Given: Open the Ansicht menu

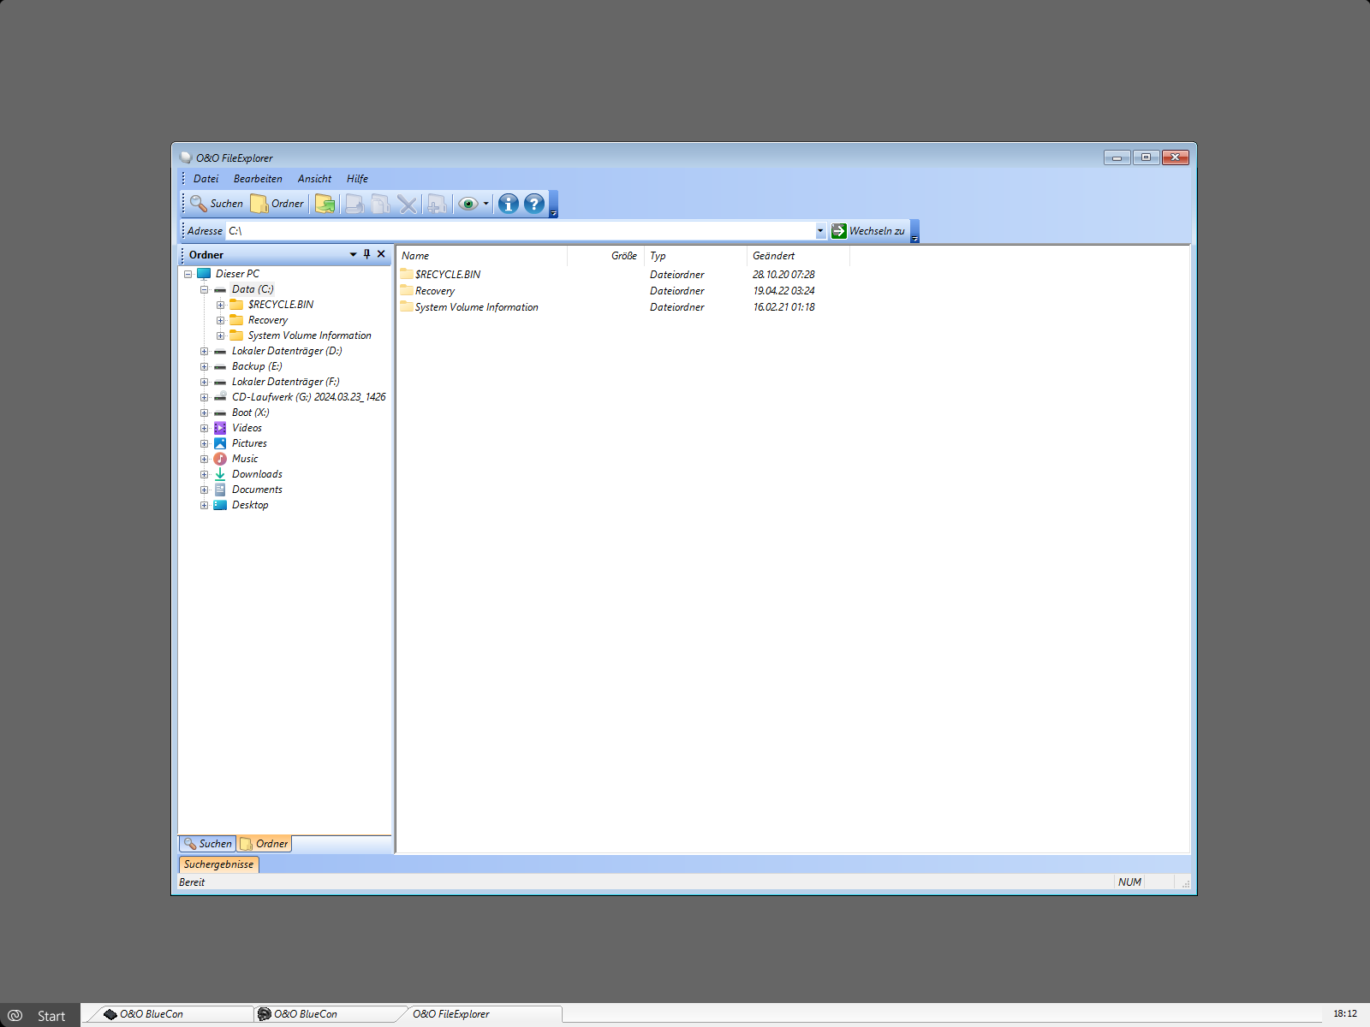Looking at the screenshot, I should 314,179.
